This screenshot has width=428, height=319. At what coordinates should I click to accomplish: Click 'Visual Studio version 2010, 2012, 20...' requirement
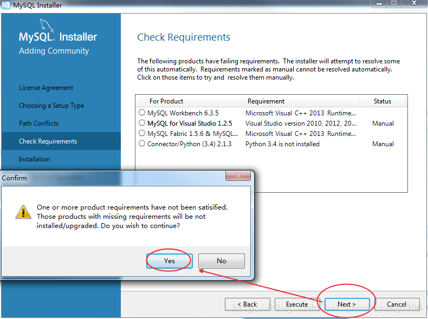coord(301,123)
